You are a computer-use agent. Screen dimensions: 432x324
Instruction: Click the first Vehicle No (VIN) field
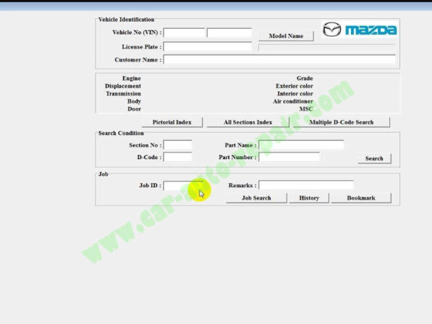[184, 32]
